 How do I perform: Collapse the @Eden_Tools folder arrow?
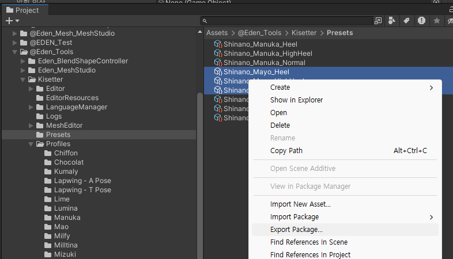(15, 52)
